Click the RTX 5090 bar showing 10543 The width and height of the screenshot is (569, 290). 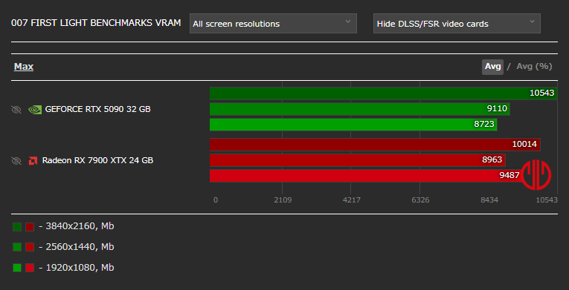383,93
